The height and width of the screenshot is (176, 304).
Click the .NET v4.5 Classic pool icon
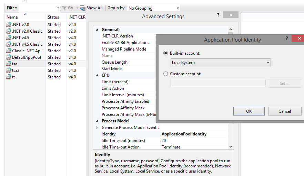click(9, 44)
